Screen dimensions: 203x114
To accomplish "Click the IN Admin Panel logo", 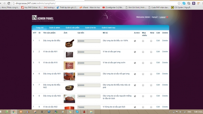I will [43, 18].
